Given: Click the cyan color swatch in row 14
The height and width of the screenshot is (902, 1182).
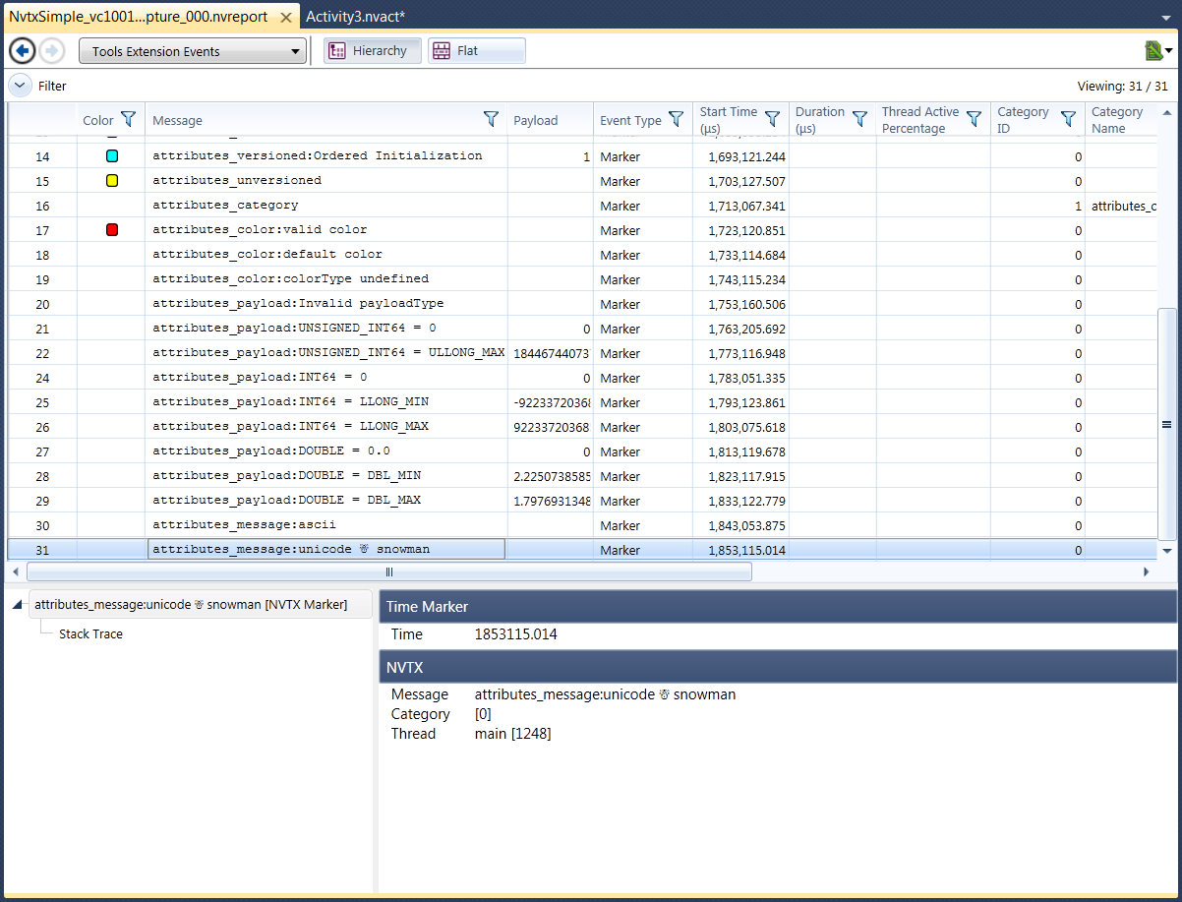Looking at the screenshot, I should click(x=112, y=156).
